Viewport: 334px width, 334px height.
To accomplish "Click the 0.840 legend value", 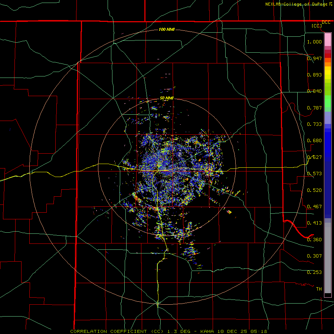I will tap(314, 91).
